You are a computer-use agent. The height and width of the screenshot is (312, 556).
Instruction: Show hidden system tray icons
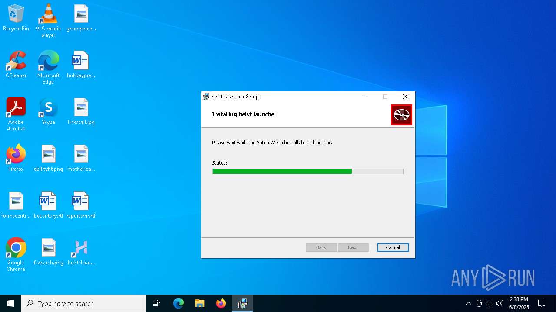pos(468,303)
